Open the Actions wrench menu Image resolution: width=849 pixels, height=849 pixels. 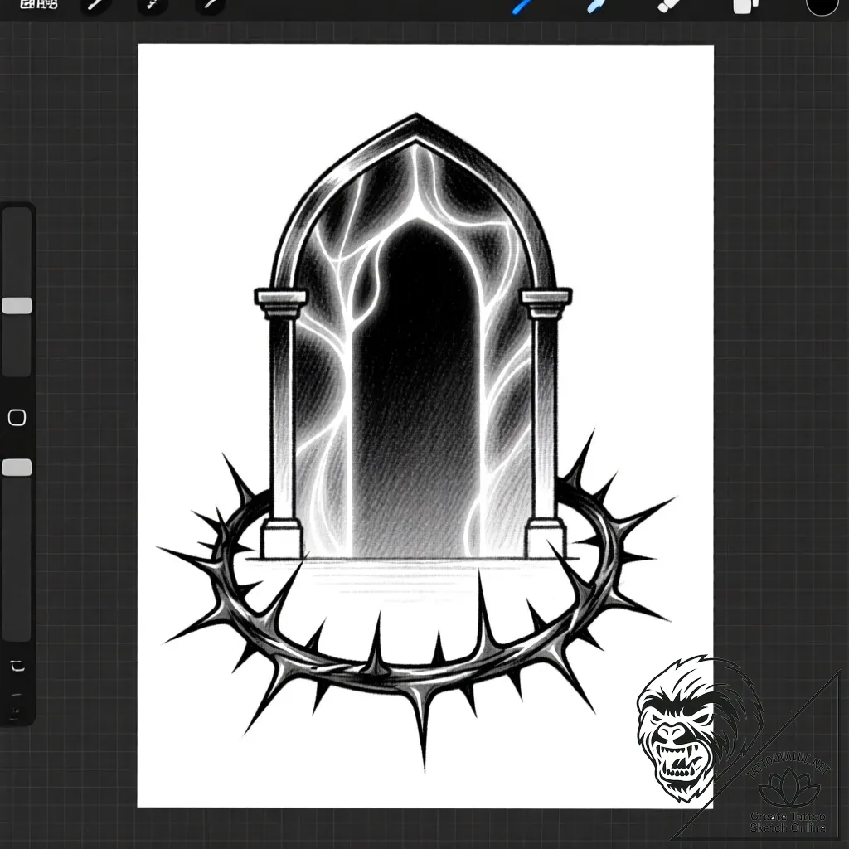[95, 5]
